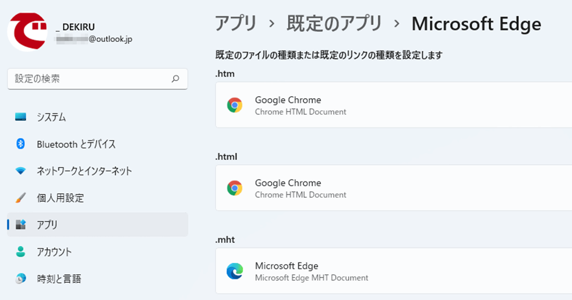
Task: Click the アプリ breadcrumb link
Action: (235, 23)
